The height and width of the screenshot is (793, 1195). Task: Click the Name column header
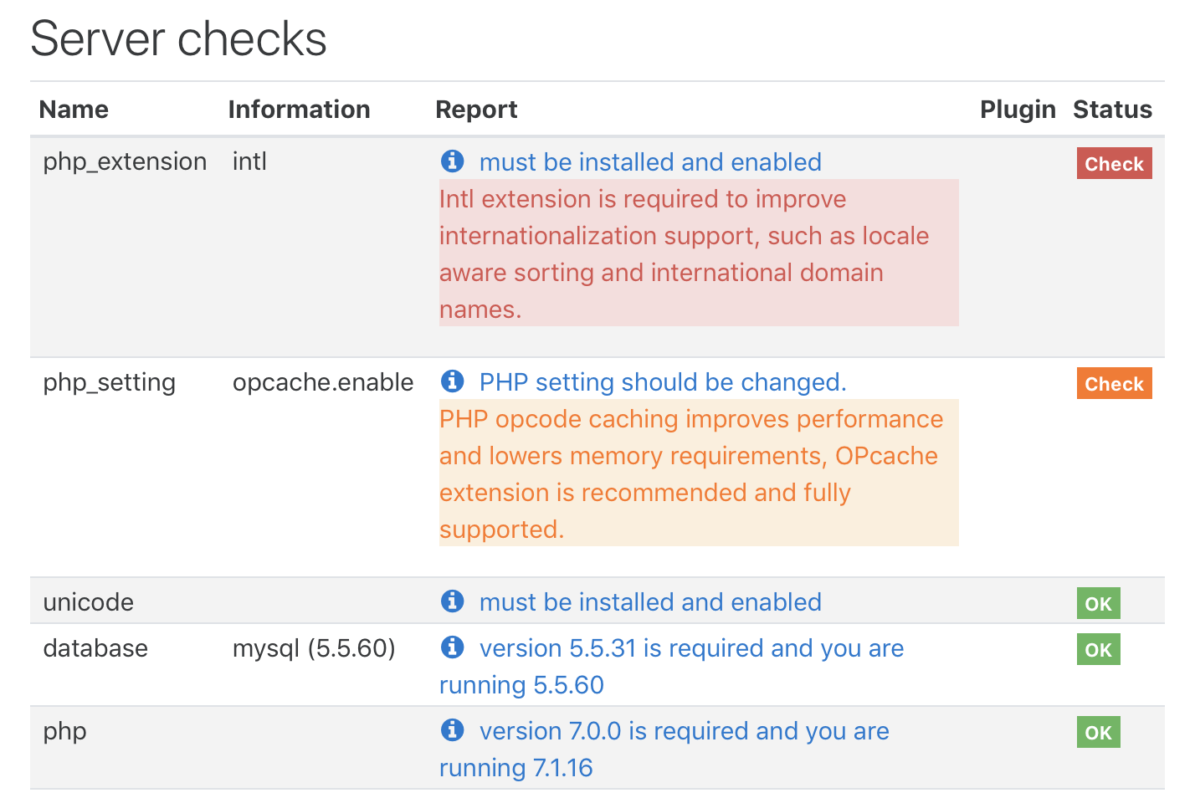click(x=74, y=109)
